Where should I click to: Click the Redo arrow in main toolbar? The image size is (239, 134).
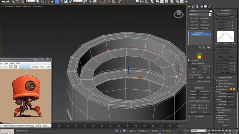click(8, 1)
